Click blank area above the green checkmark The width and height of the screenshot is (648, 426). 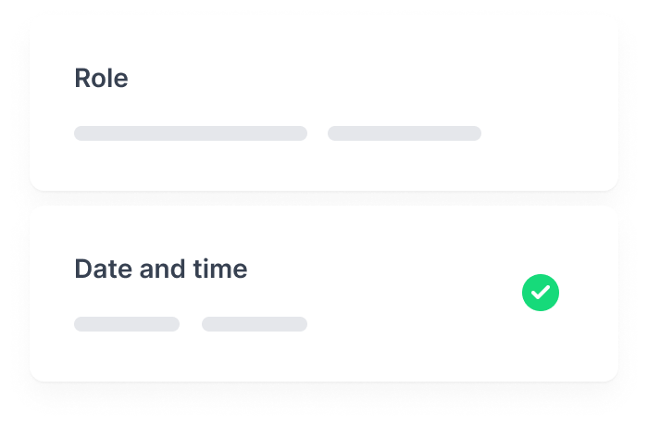[x=540, y=244]
